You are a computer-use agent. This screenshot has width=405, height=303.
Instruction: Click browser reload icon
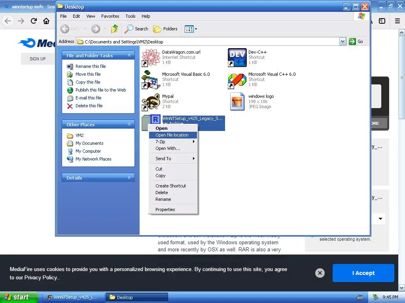click(x=34, y=21)
